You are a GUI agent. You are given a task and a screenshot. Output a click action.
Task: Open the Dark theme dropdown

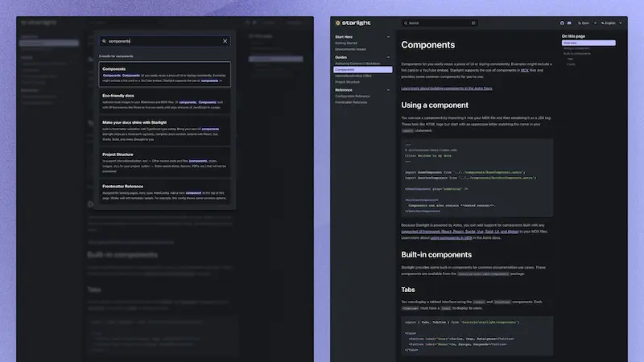click(588, 23)
